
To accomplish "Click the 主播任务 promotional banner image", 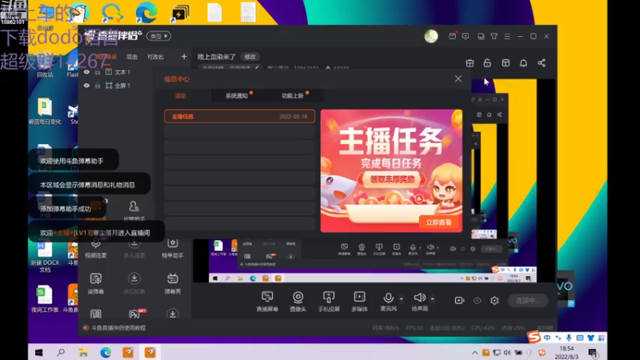I will 391,171.
